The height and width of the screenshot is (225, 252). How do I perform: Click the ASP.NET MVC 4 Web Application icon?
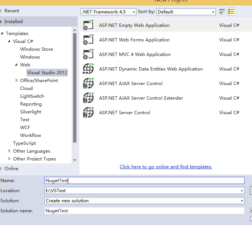[x=88, y=54]
